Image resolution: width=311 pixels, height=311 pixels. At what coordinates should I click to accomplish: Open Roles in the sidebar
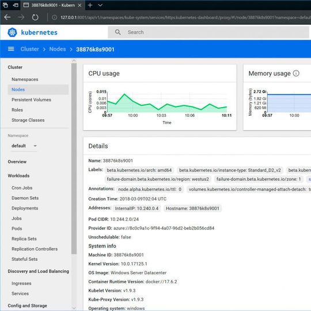point(17,110)
